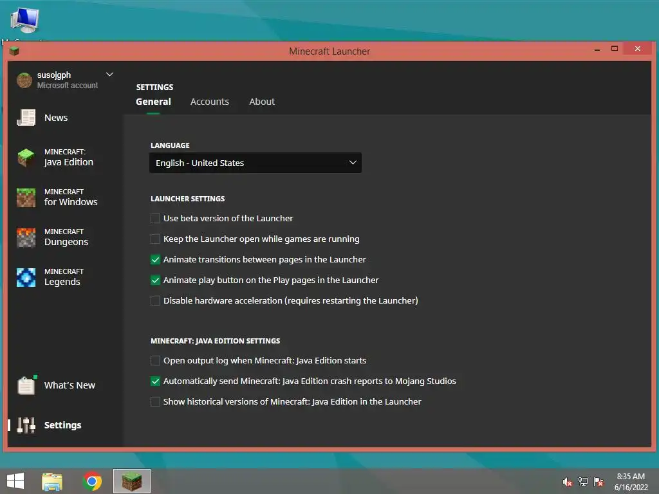This screenshot has width=659, height=494.
Task: Select the Java Edition grass block icon
Action: tap(26, 158)
